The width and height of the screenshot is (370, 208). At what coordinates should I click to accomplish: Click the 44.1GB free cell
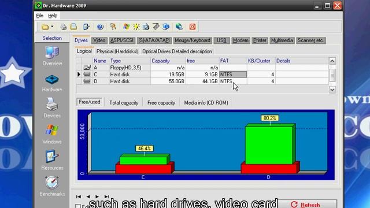(x=202, y=81)
